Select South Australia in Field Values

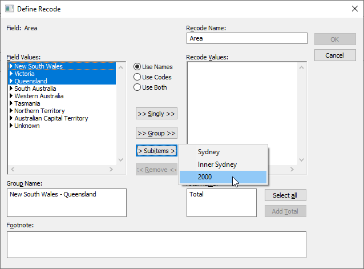[35, 89]
